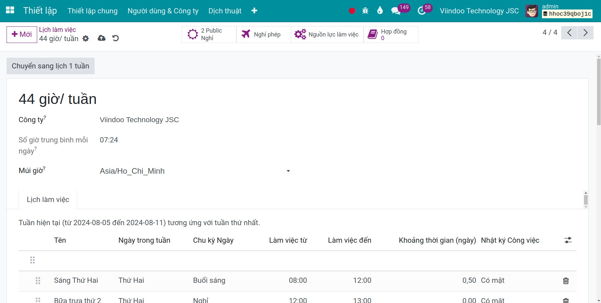Image resolution: width=601 pixels, height=303 pixels.
Task: Open the plus new menu item in navbar
Action: tap(254, 11)
